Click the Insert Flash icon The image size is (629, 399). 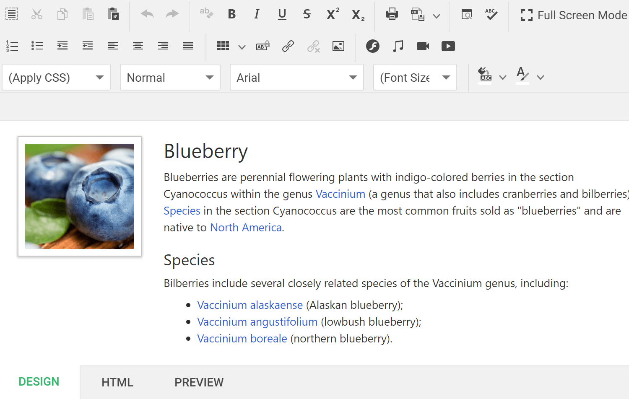pyautogui.click(x=372, y=46)
